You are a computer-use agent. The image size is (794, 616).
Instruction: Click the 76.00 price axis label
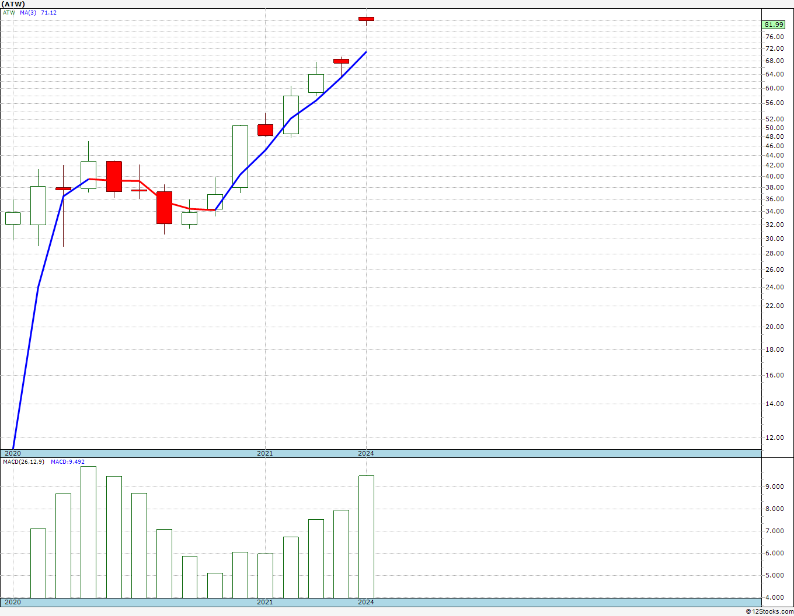[x=775, y=37]
